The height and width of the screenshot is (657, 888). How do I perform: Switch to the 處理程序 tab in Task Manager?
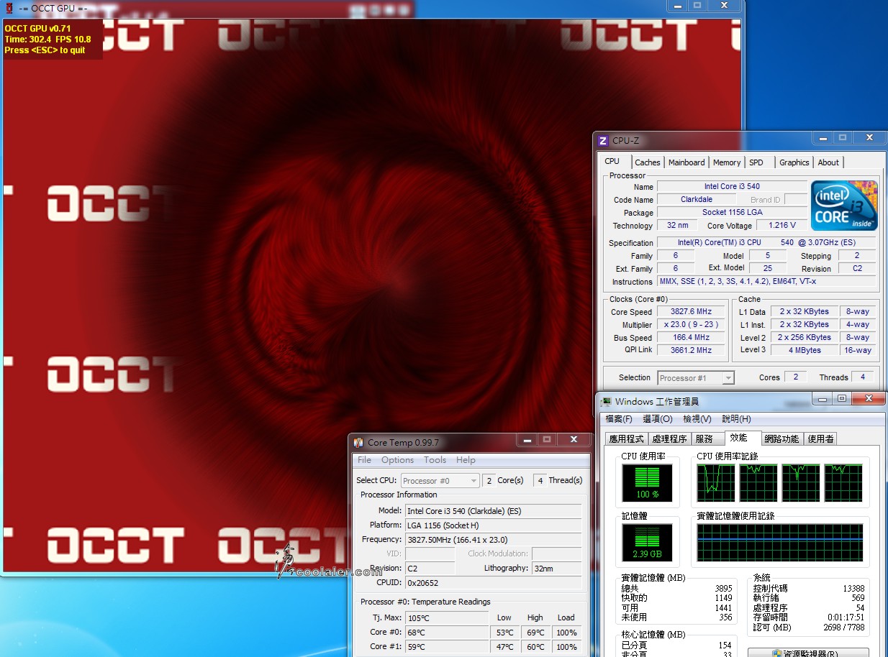(x=669, y=438)
